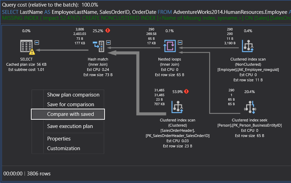Click the 177 KB data size value
The image size is (291, 183).
(x=80, y=43)
